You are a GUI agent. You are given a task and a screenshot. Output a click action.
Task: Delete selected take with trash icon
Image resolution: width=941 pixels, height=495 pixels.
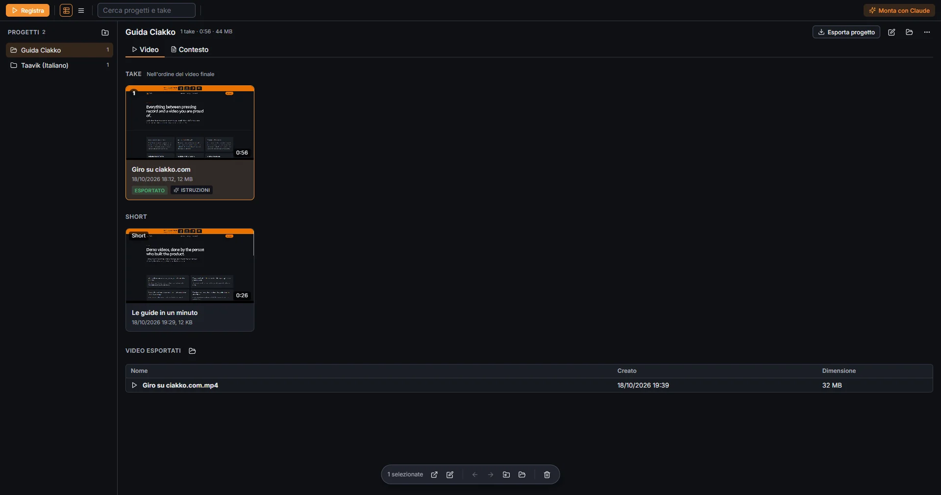(x=547, y=474)
